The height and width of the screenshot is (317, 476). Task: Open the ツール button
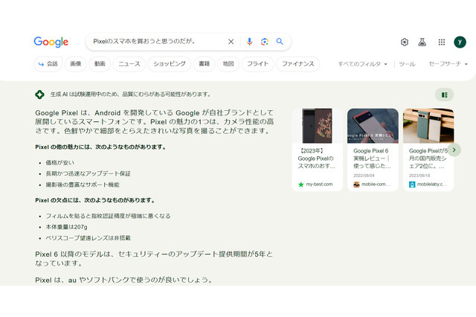pos(407,64)
